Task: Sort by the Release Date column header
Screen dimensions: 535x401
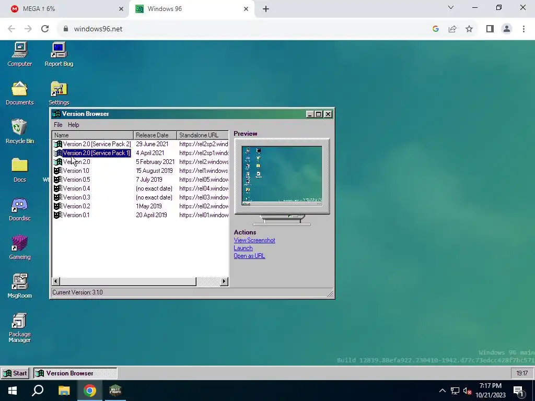Action: 155,135
